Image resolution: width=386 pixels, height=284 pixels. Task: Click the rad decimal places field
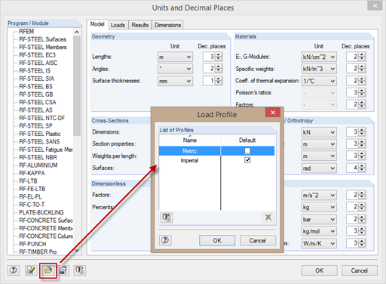click(353, 168)
